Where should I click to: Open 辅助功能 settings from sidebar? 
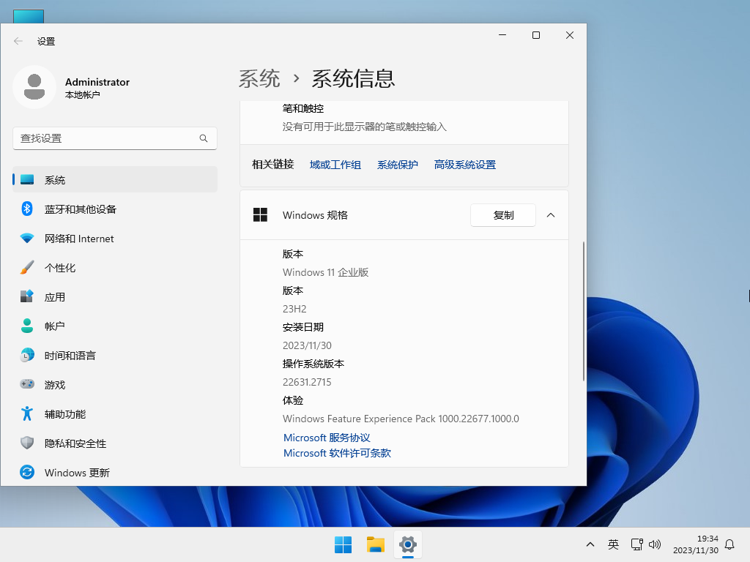tap(66, 413)
